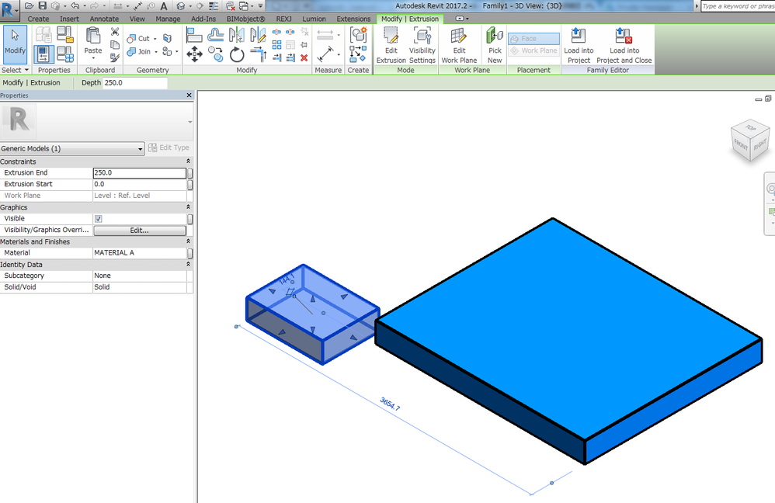Open Visibility Settings for the extrusion
775x503 pixels.
point(422,44)
